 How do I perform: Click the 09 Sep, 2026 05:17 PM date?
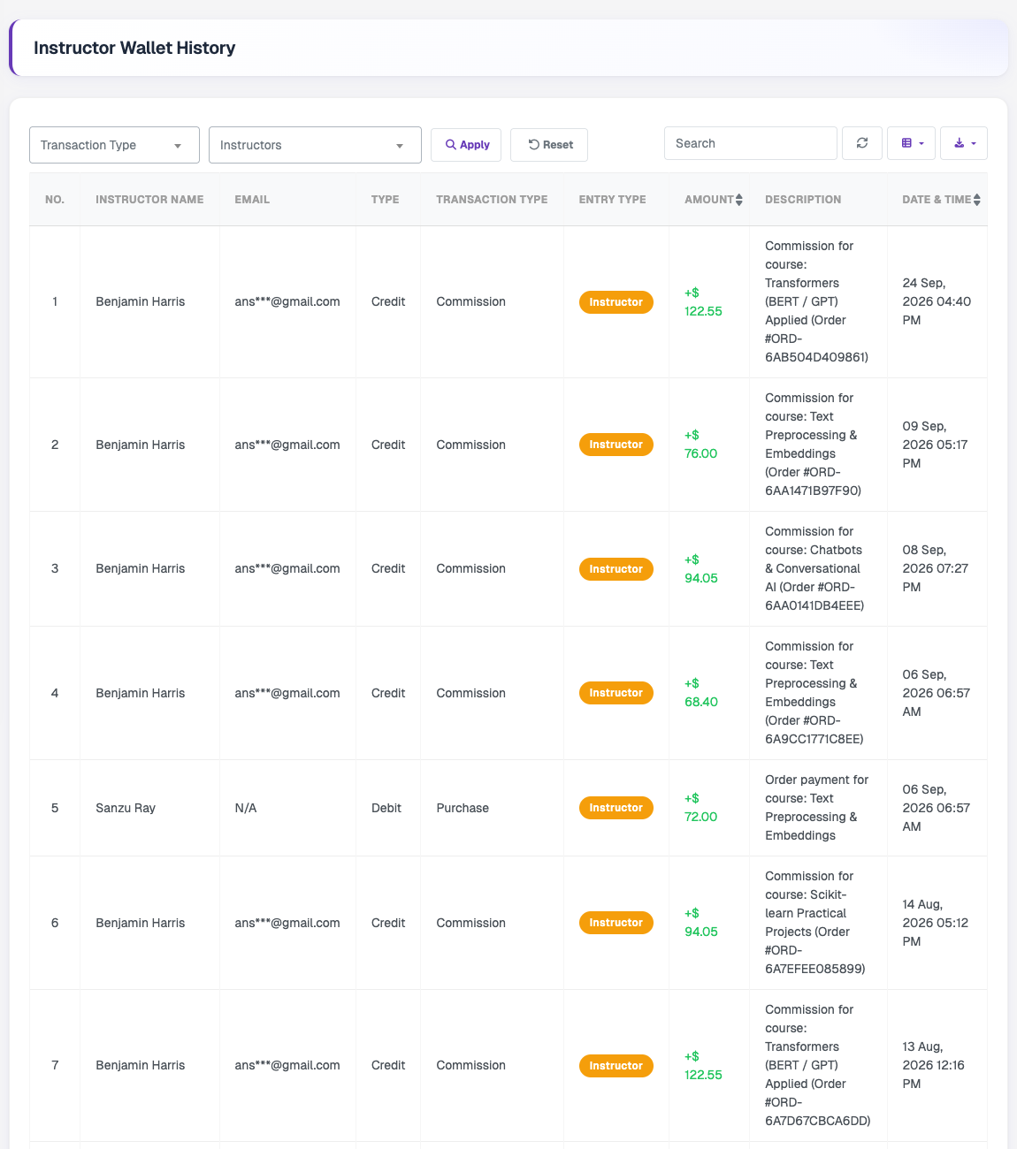coord(937,445)
